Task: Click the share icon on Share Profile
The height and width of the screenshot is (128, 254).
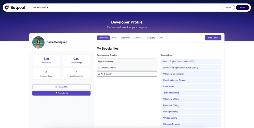Action: point(56,93)
